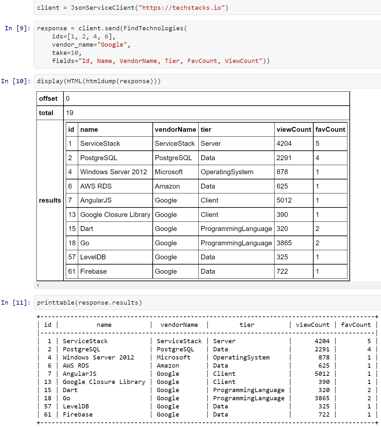Click "Firebase" in the printed text table
Screen dimensions: 381x427
pyautogui.click(x=78, y=415)
